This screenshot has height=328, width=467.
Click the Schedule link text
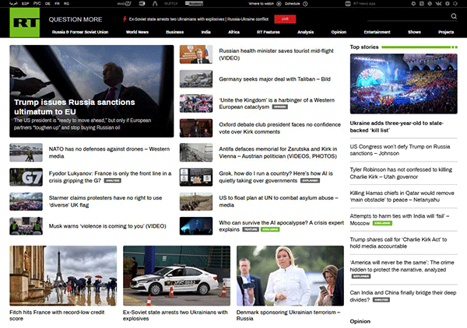(x=292, y=4)
